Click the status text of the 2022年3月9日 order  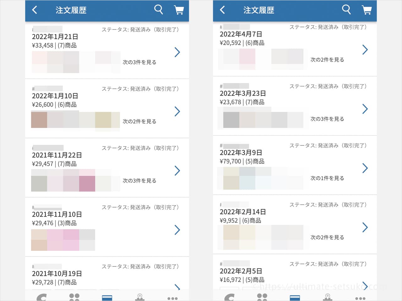tap(328, 145)
